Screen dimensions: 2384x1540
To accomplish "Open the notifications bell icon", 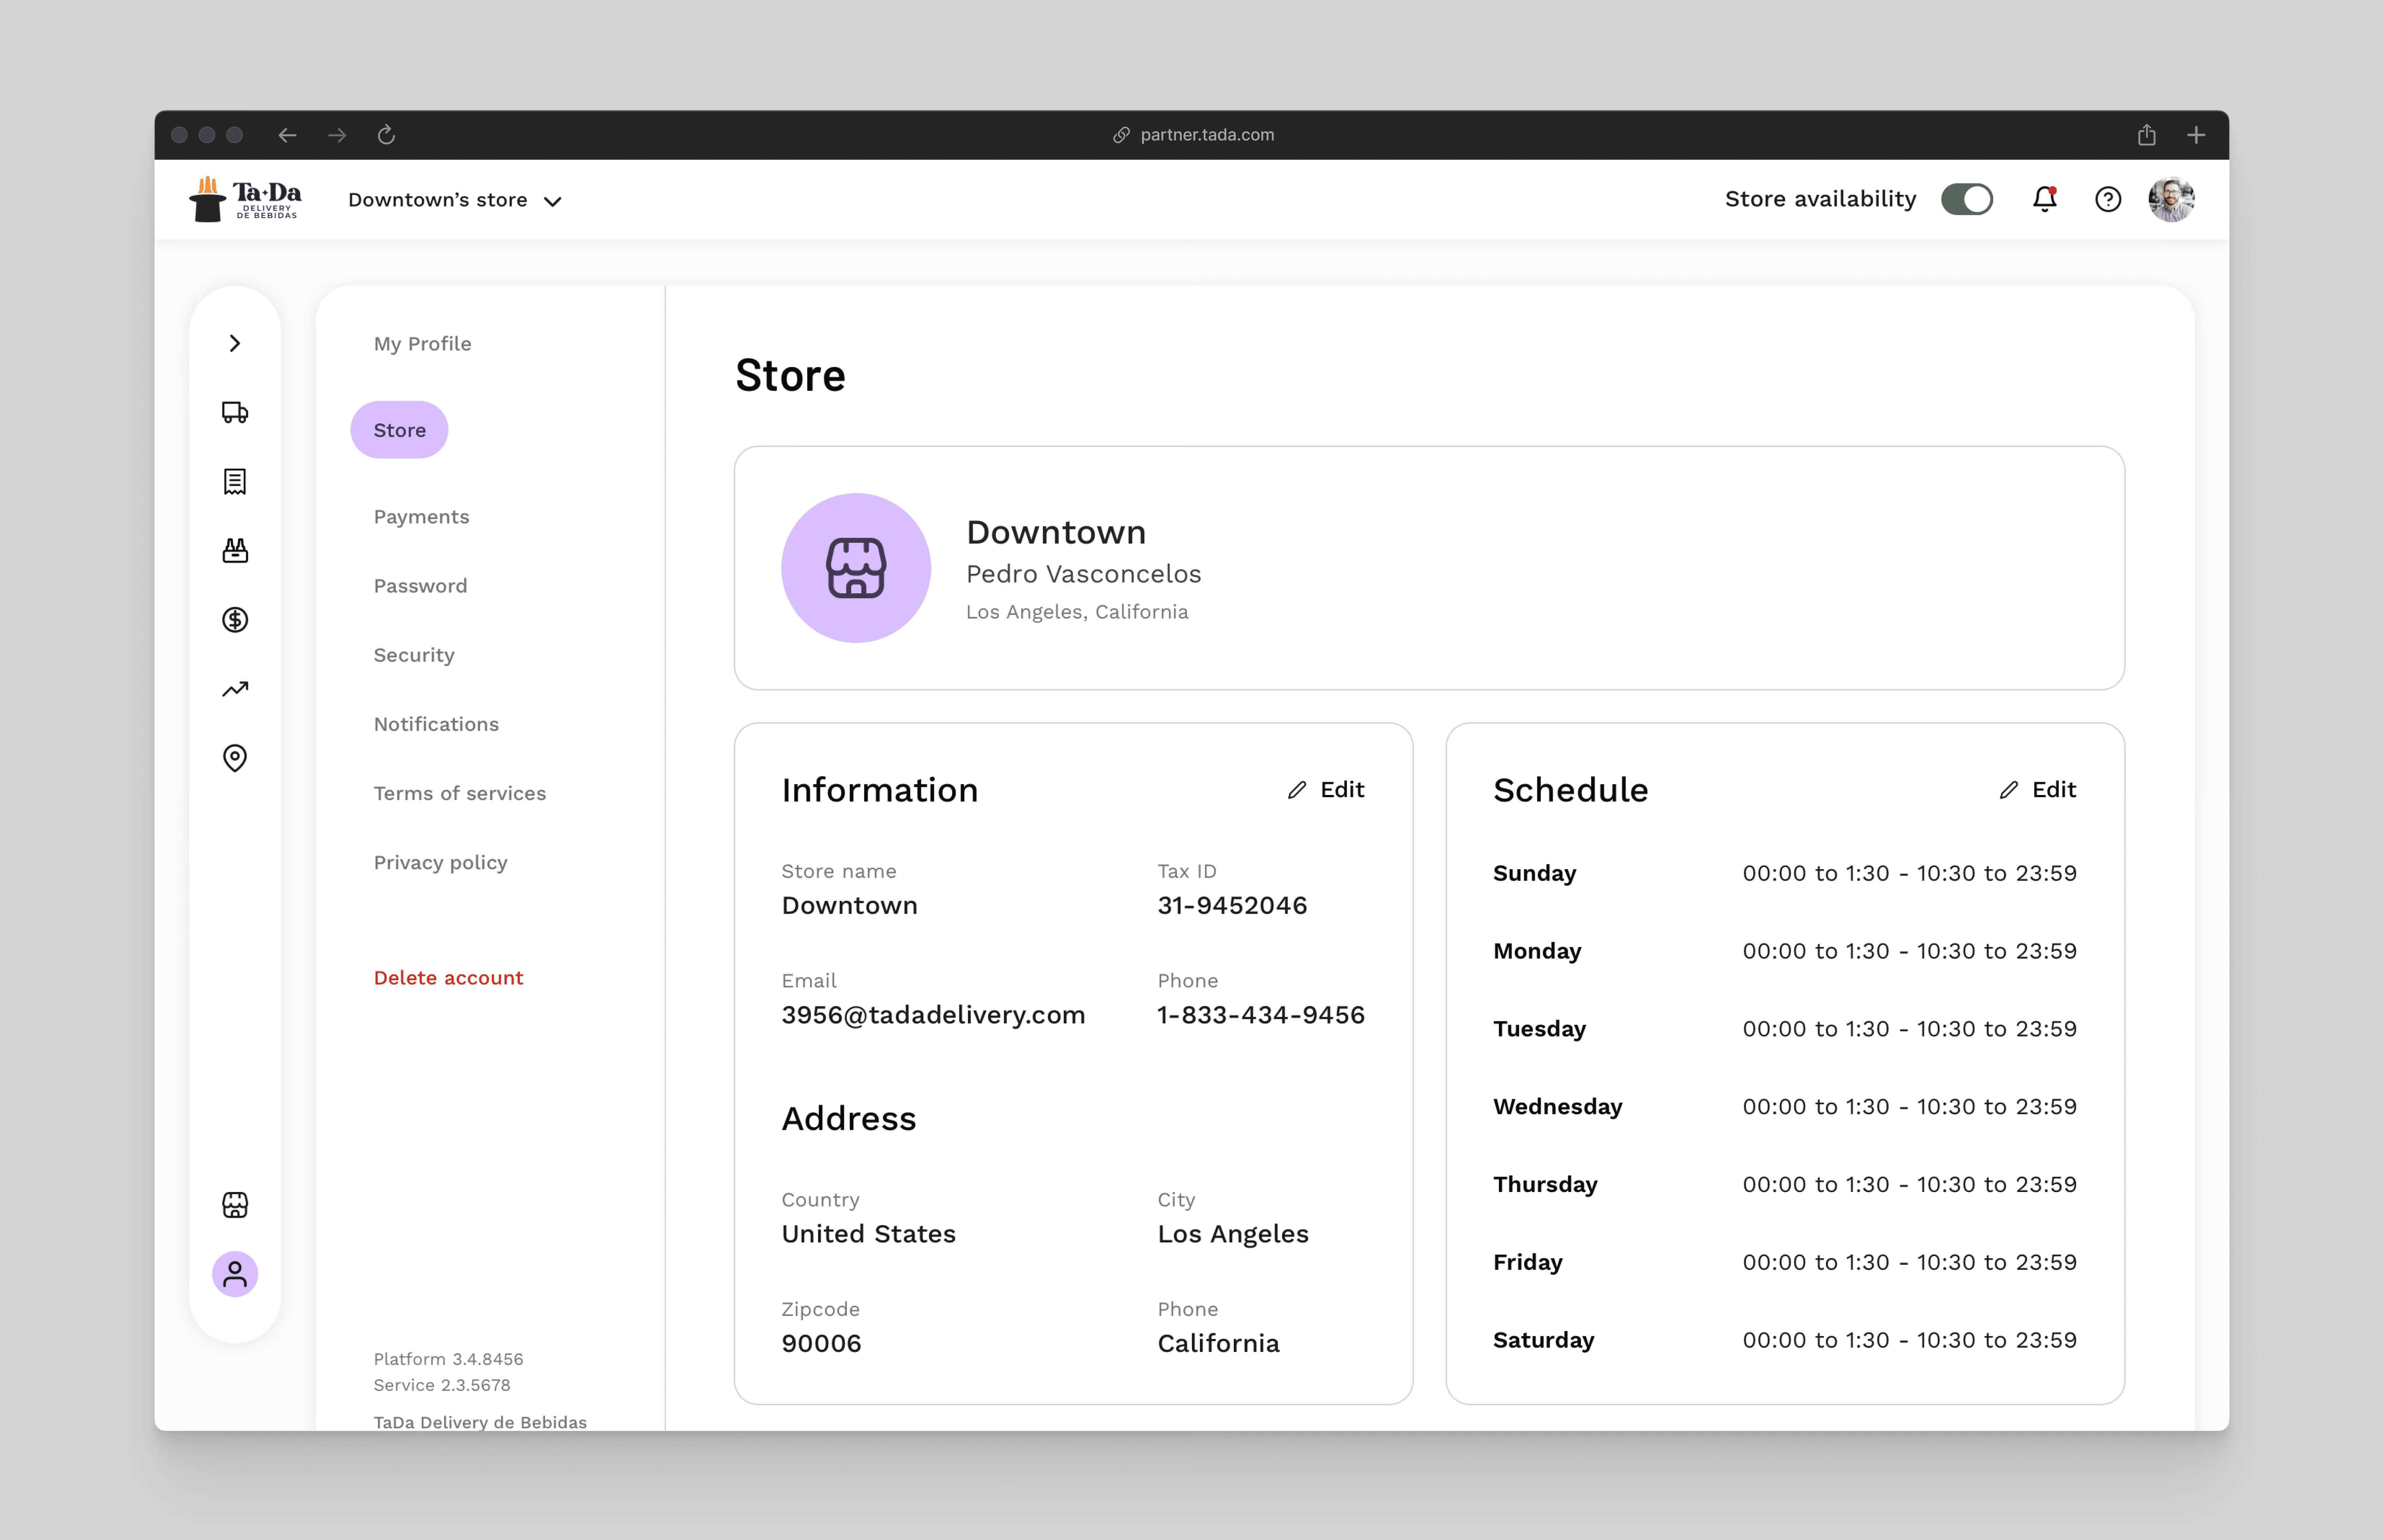I will pyautogui.click(x=2045, y=199).
